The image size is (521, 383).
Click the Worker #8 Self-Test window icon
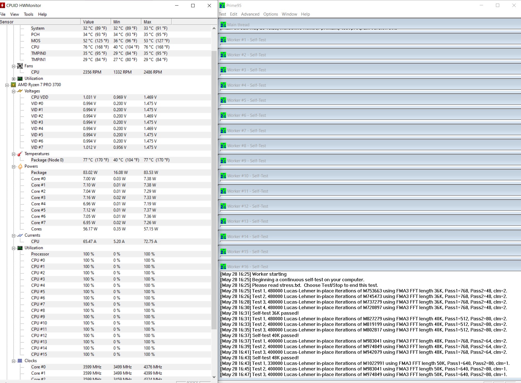pos(223,146)
